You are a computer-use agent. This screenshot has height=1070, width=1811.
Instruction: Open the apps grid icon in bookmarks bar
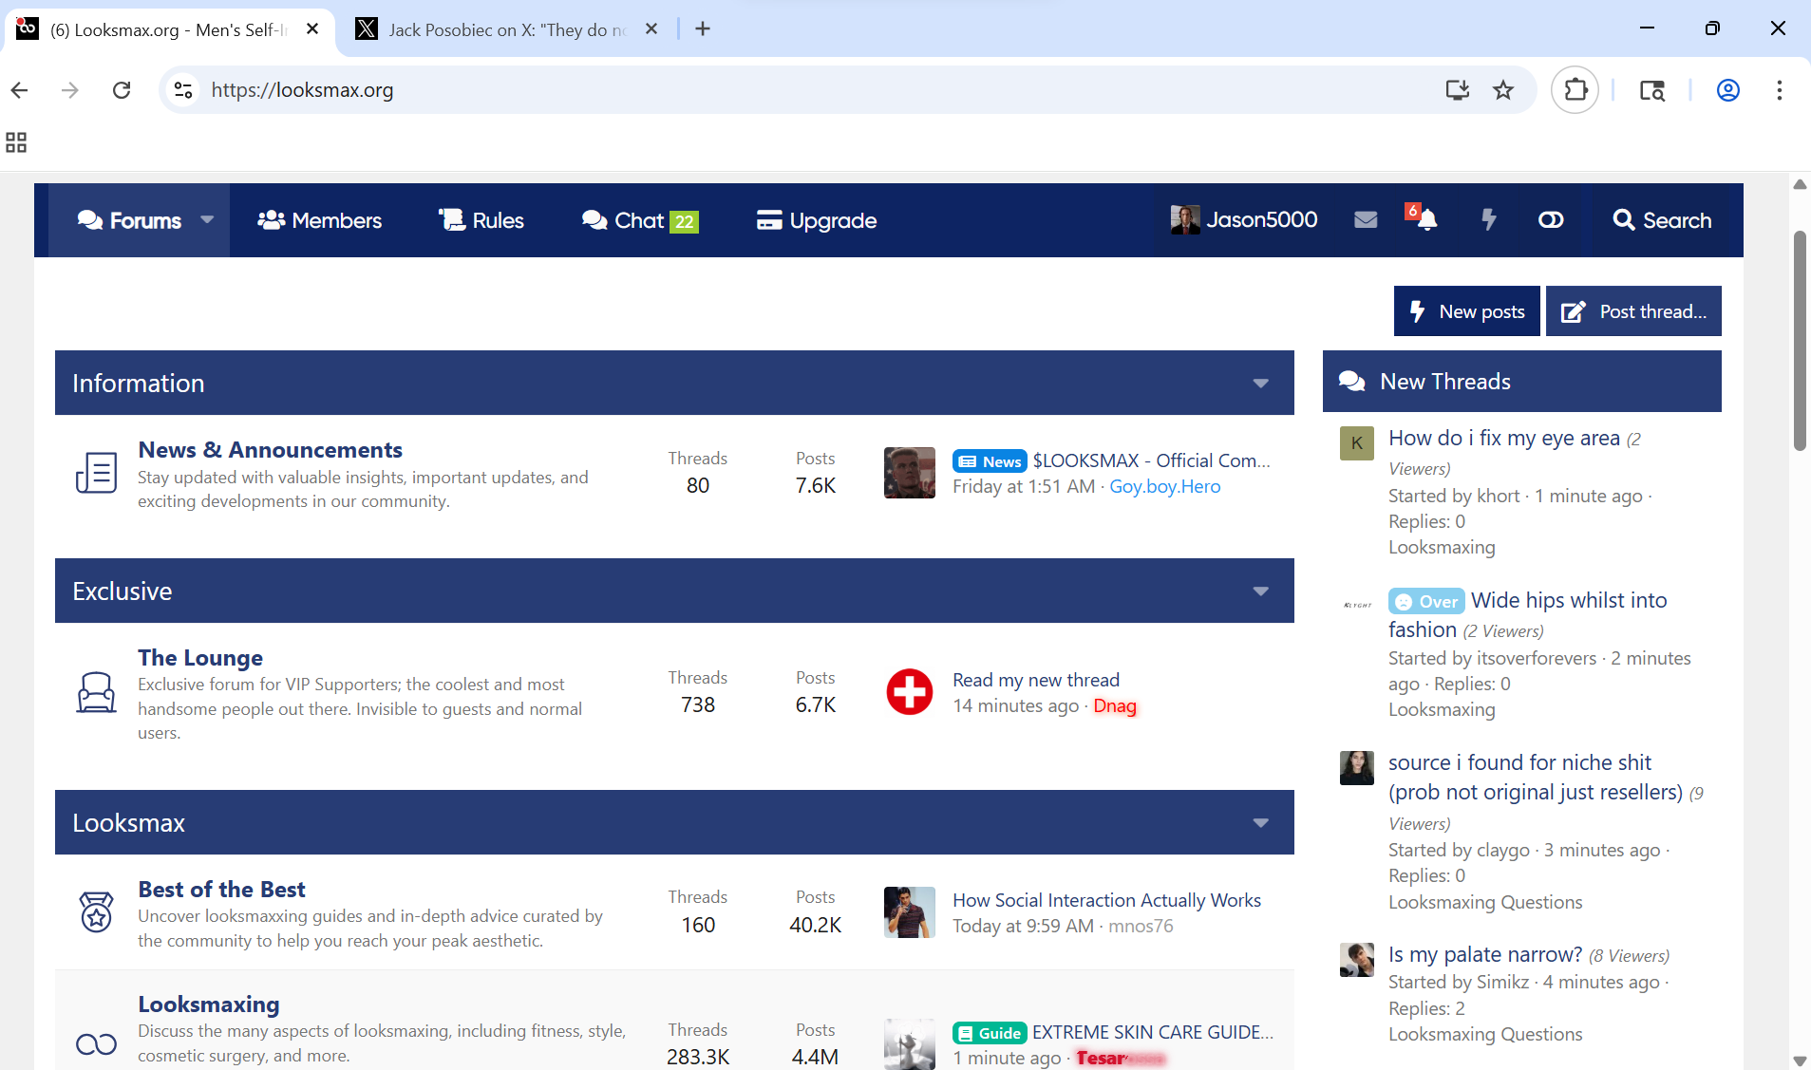(16, 142)
